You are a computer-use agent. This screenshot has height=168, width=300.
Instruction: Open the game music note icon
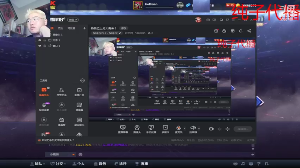(243, 164)
